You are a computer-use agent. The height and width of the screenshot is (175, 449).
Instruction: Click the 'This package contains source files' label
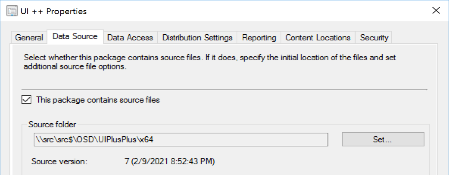[x=98, y=100]
